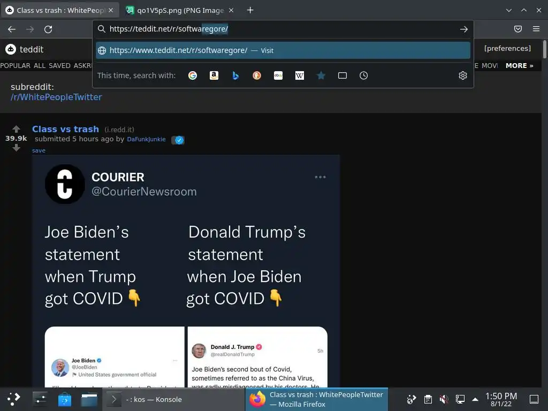
Task: Reload the current page
Action: (48, 29)
